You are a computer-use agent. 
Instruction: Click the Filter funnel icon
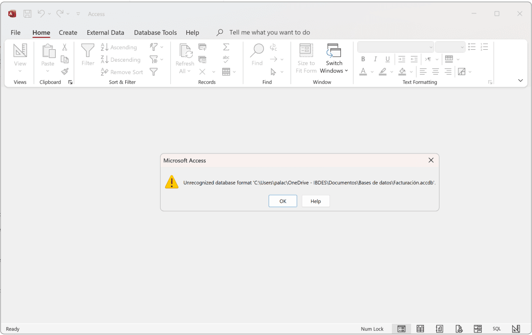click(88, 51)
